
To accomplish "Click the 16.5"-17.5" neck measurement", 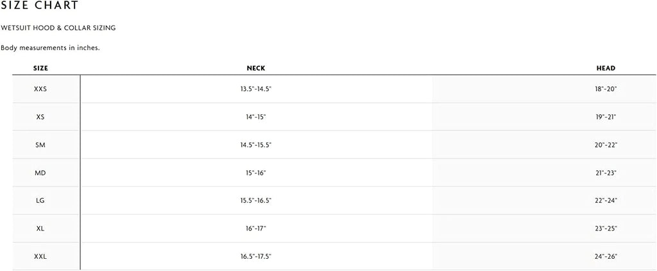I will [x=256, y=256].
